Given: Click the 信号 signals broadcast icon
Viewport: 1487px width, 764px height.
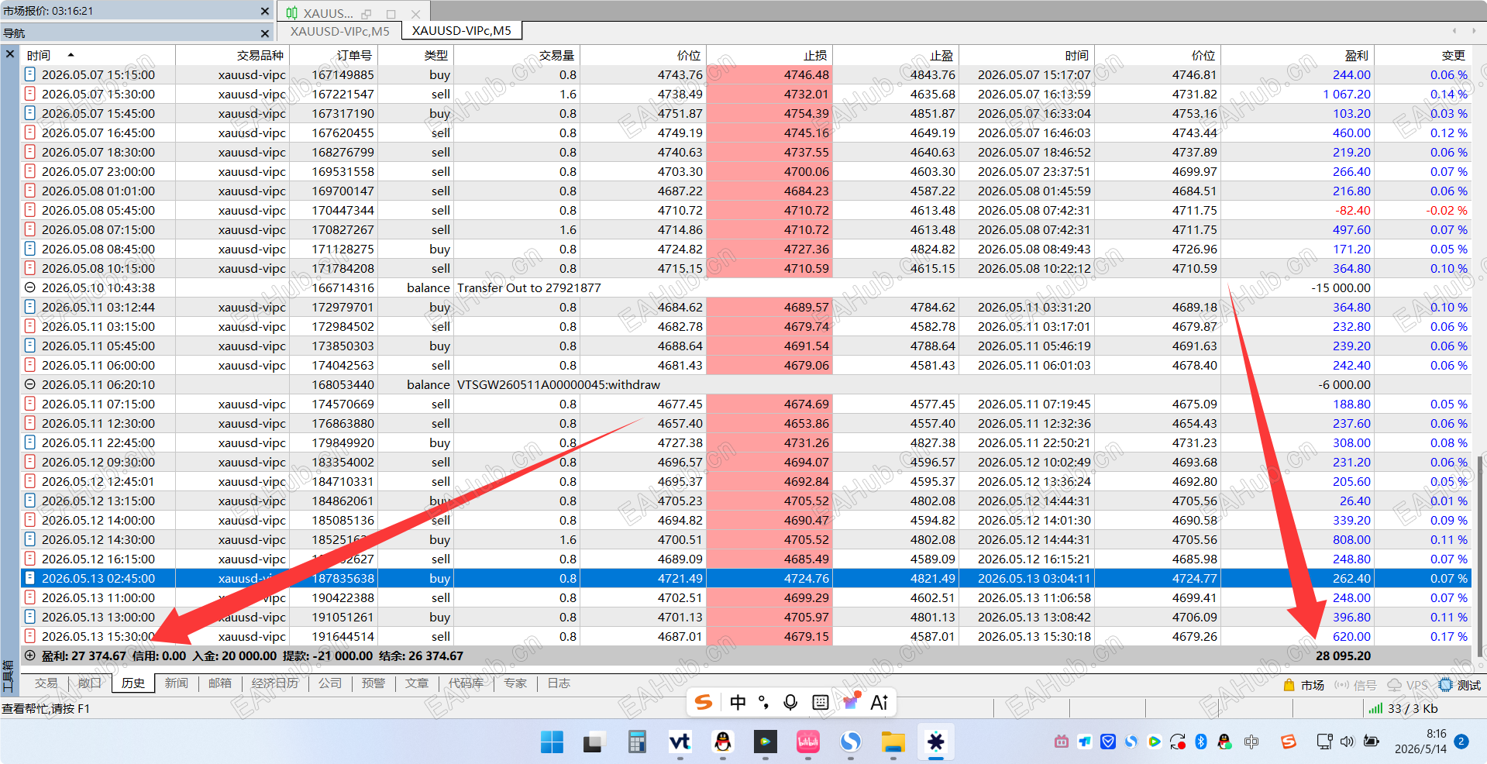Looking at the screenshot, I should (1341, 685).
